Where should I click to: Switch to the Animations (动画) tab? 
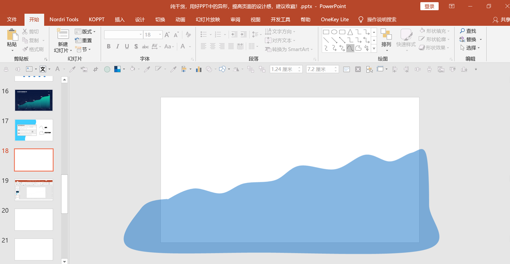pos(180,19)
